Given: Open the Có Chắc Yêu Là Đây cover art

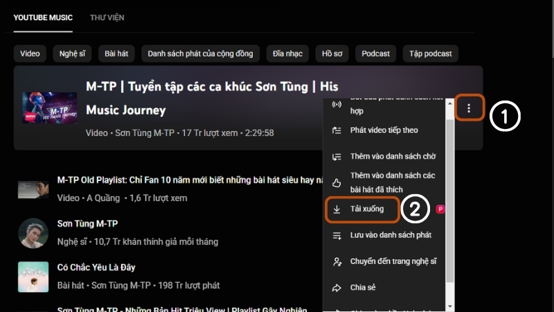Looking at the screenshot, I should [33, 277].
